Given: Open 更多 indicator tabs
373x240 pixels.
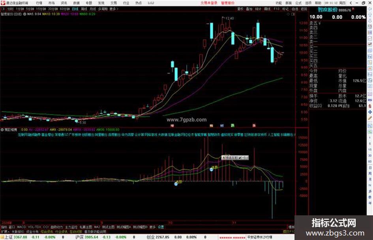Looking at the screenshot, I should coord(152,227).
